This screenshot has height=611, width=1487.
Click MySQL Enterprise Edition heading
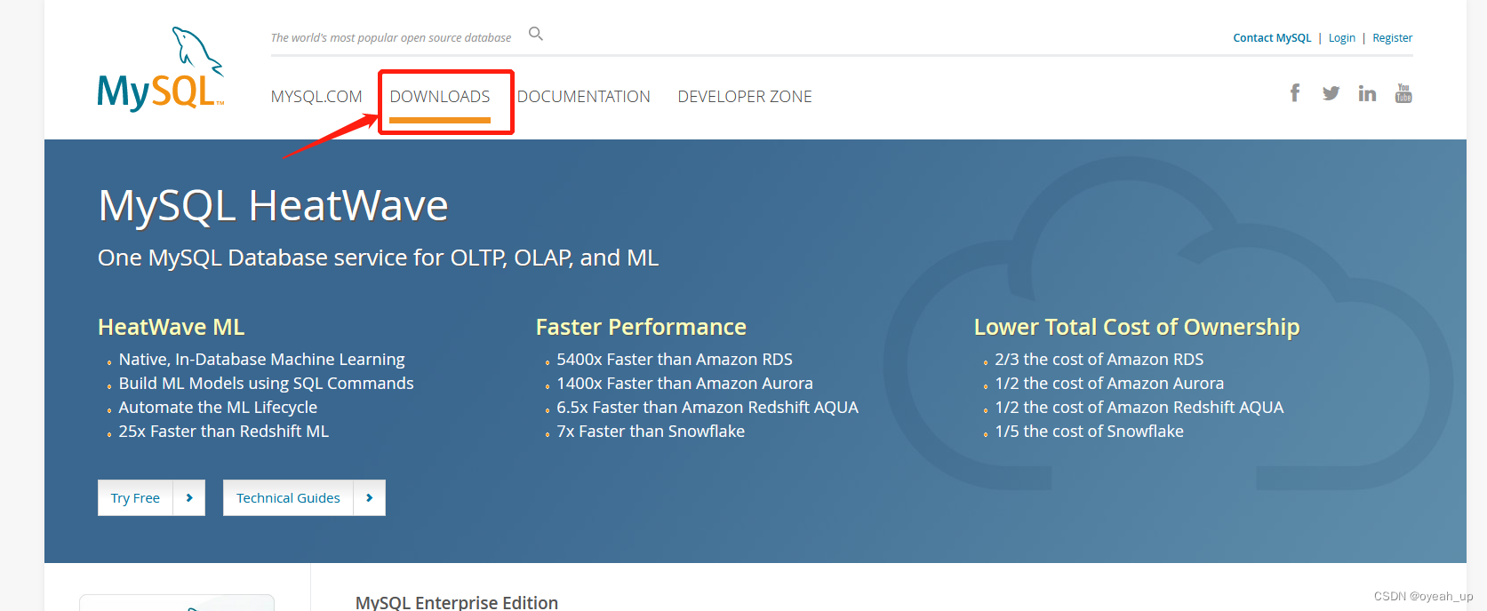point(457,602)
